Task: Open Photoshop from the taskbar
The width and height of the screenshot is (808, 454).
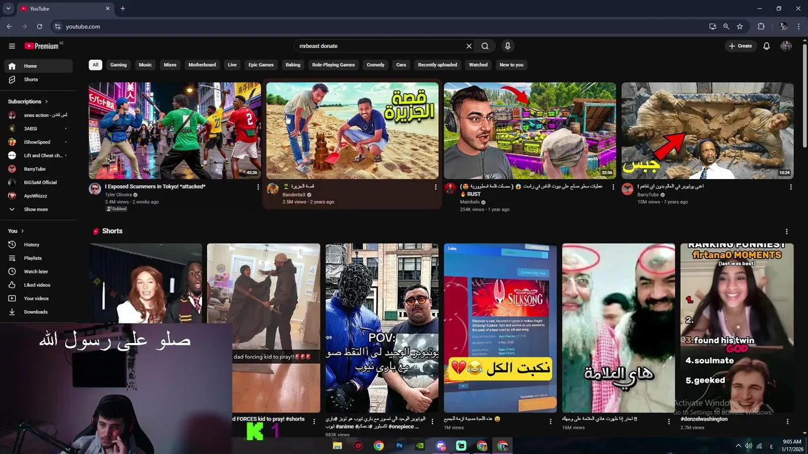Action: [399, 446]
